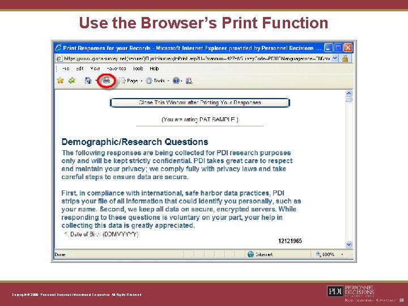The width and height of the screenshot is (408, 306).
Task: Click the PDI logo in the footer
Action: (335, 291)
